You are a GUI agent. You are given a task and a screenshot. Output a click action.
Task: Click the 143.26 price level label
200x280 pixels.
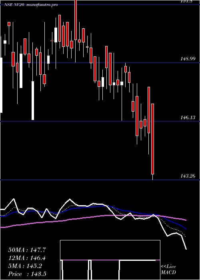188,176
